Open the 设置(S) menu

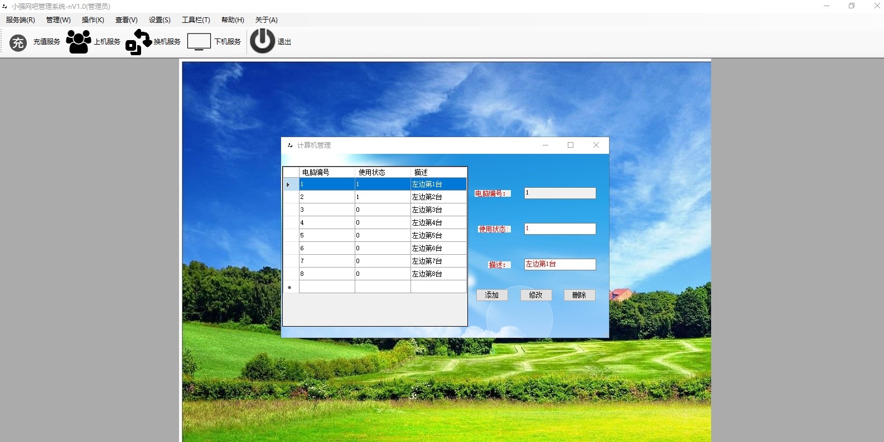[160, 20]
